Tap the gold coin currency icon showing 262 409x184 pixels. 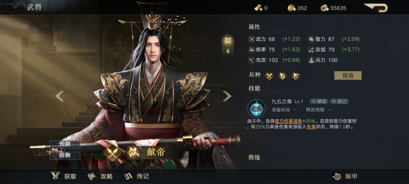point(292,8)
